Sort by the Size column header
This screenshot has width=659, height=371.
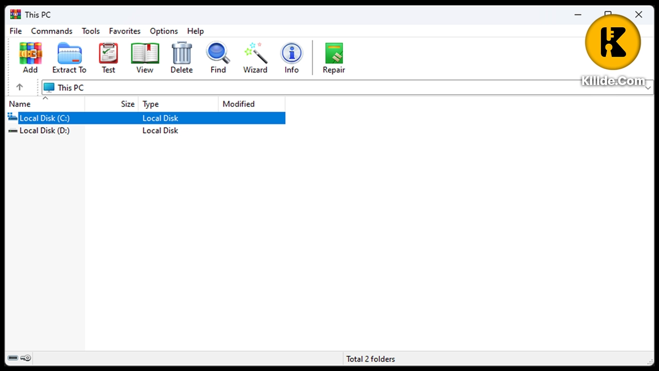point(112,104)
